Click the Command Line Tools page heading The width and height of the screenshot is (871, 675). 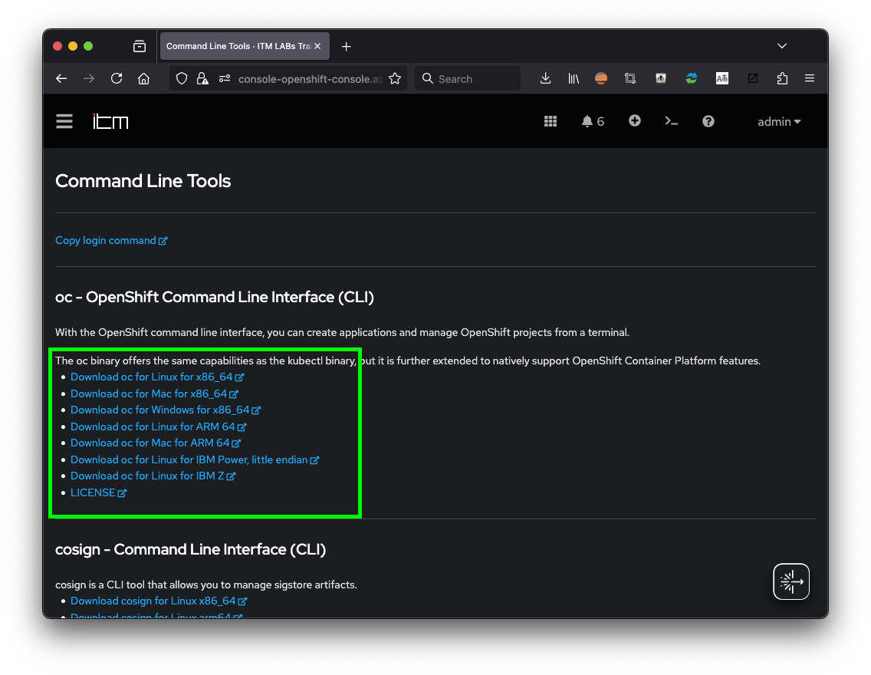[143, 180]
